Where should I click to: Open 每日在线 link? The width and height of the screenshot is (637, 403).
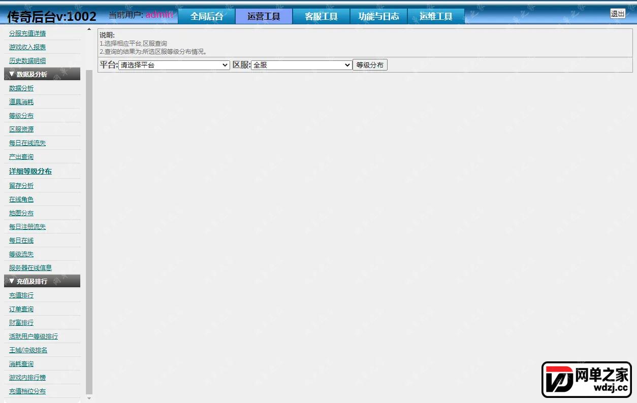click(21, 241)
